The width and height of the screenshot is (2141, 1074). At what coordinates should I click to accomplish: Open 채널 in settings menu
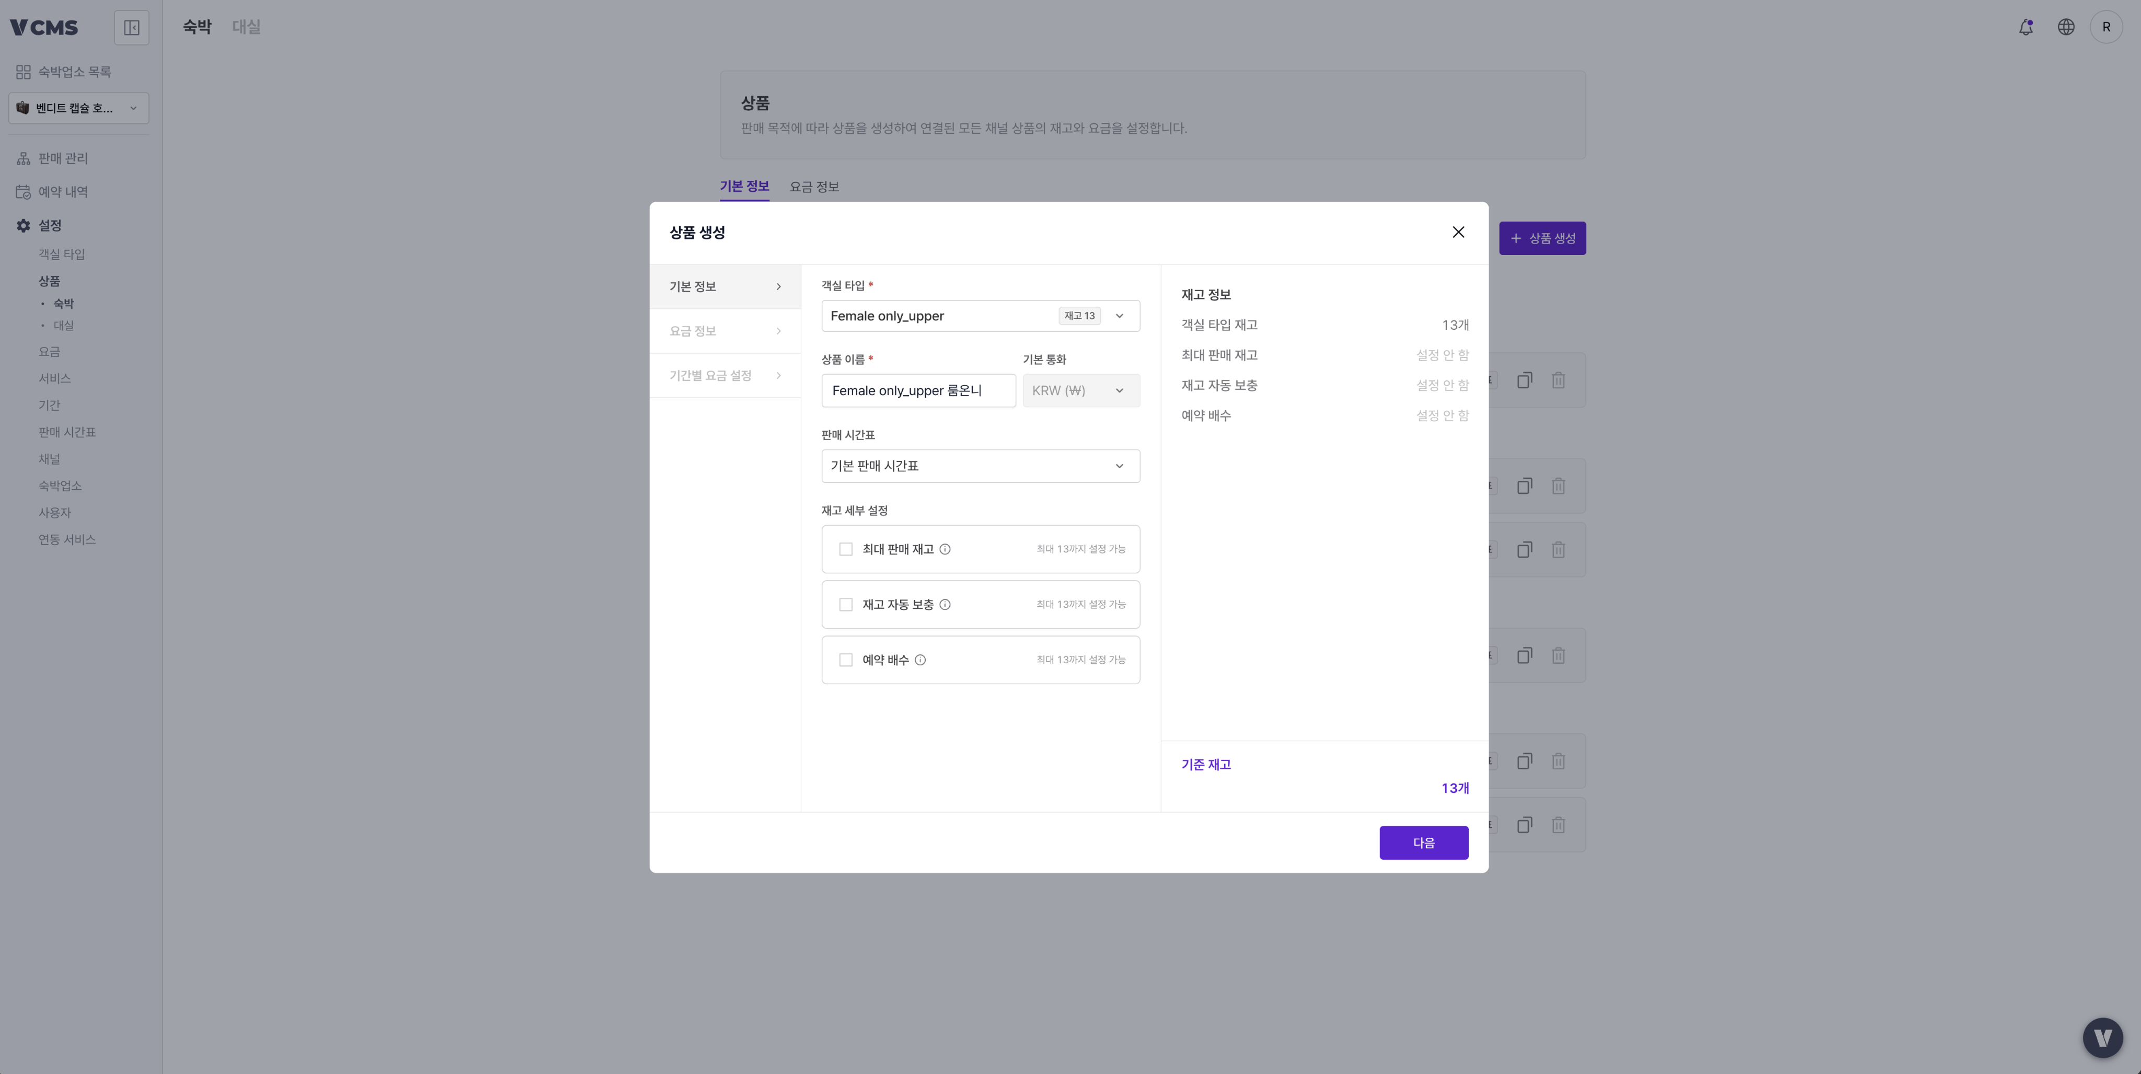pos(49,459)
